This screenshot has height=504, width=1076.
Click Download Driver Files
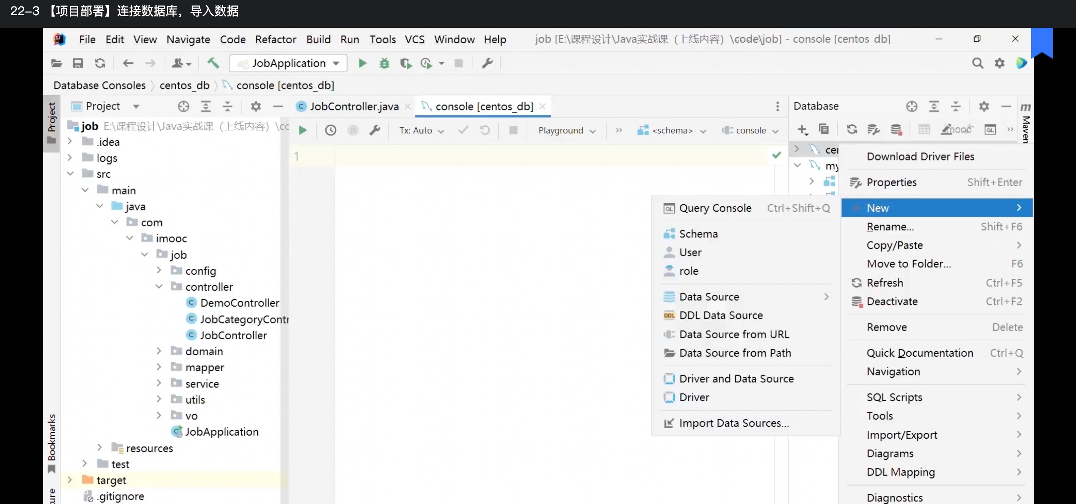pos(937,156)
